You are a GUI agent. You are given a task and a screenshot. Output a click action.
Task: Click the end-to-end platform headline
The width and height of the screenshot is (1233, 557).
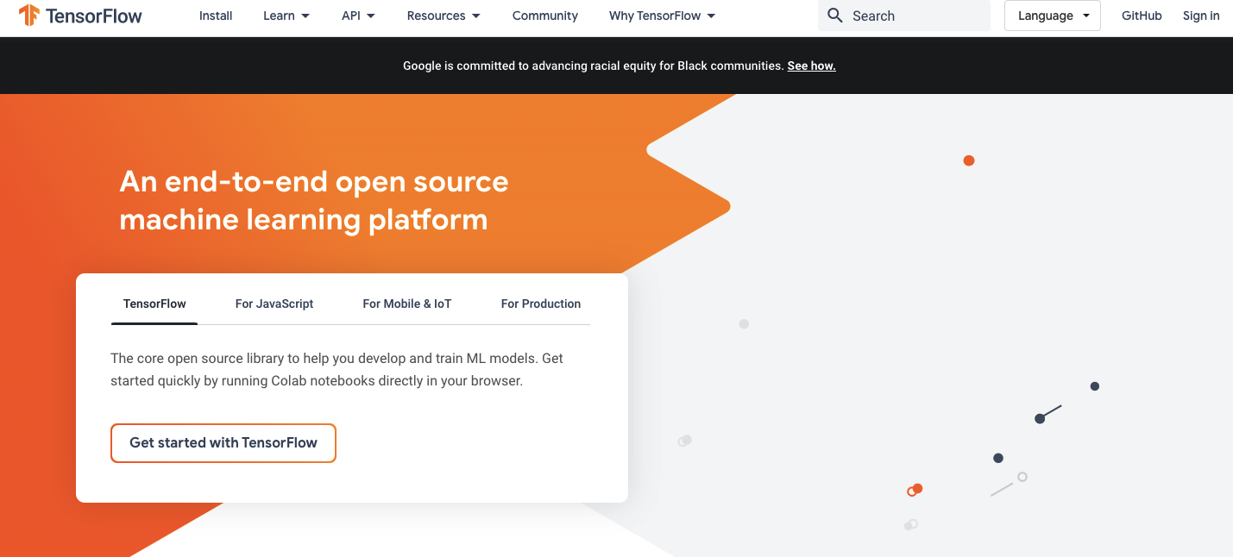tap(314, 200)
